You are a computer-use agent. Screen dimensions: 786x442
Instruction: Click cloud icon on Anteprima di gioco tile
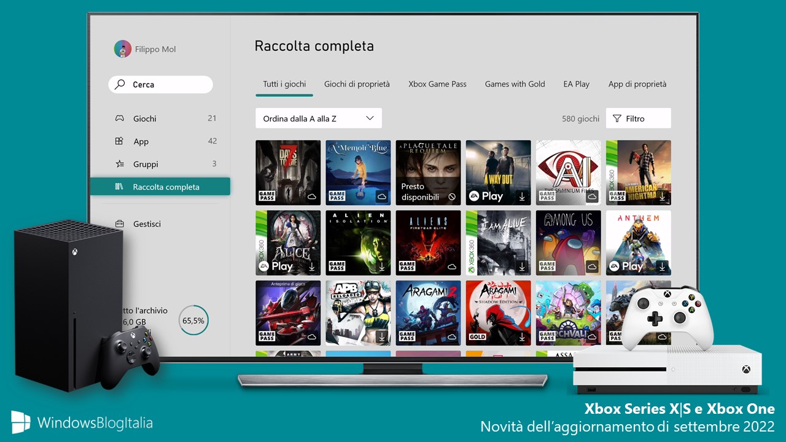[312, 336]
